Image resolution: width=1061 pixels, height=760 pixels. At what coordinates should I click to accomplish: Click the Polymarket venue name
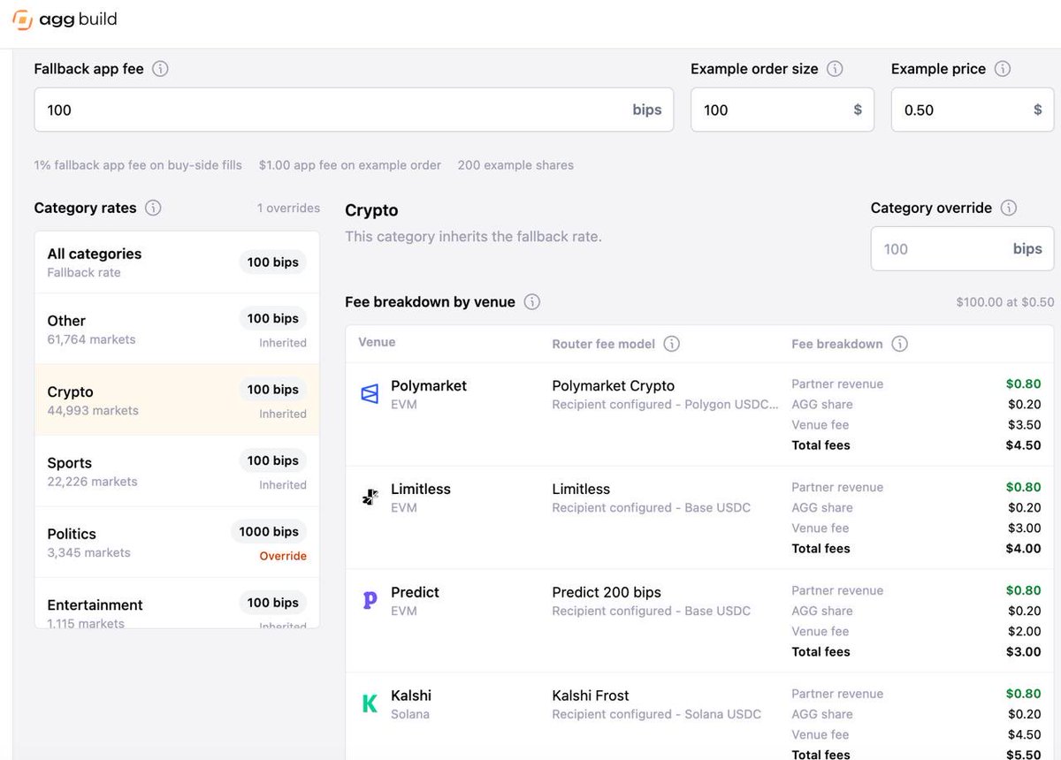429,386
